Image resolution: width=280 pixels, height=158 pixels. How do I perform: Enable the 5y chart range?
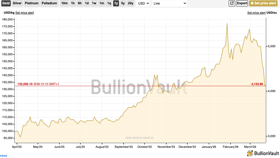123,3
